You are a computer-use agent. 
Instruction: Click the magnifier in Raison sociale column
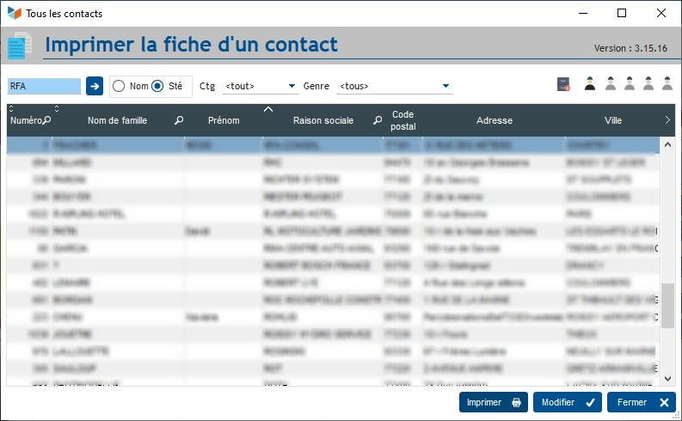coord(378,120)
